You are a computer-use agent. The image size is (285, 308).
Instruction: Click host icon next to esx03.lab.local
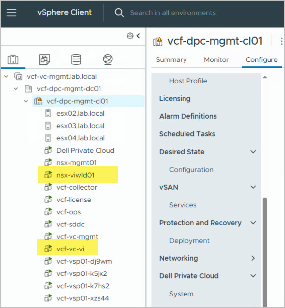[48, 126]
